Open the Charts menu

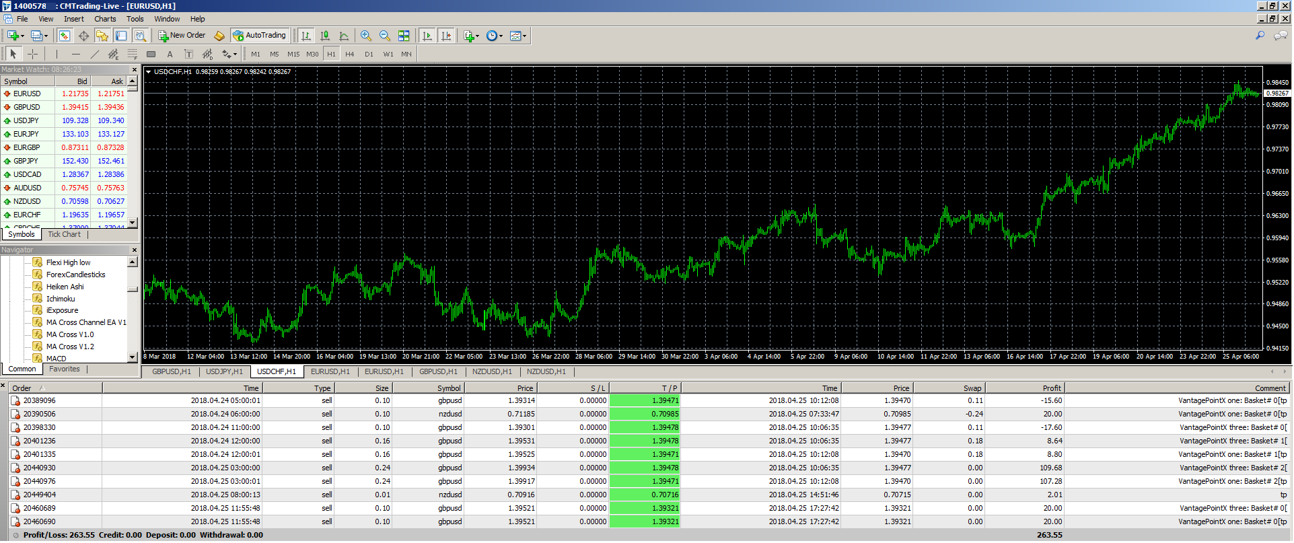tap(105, 19)
